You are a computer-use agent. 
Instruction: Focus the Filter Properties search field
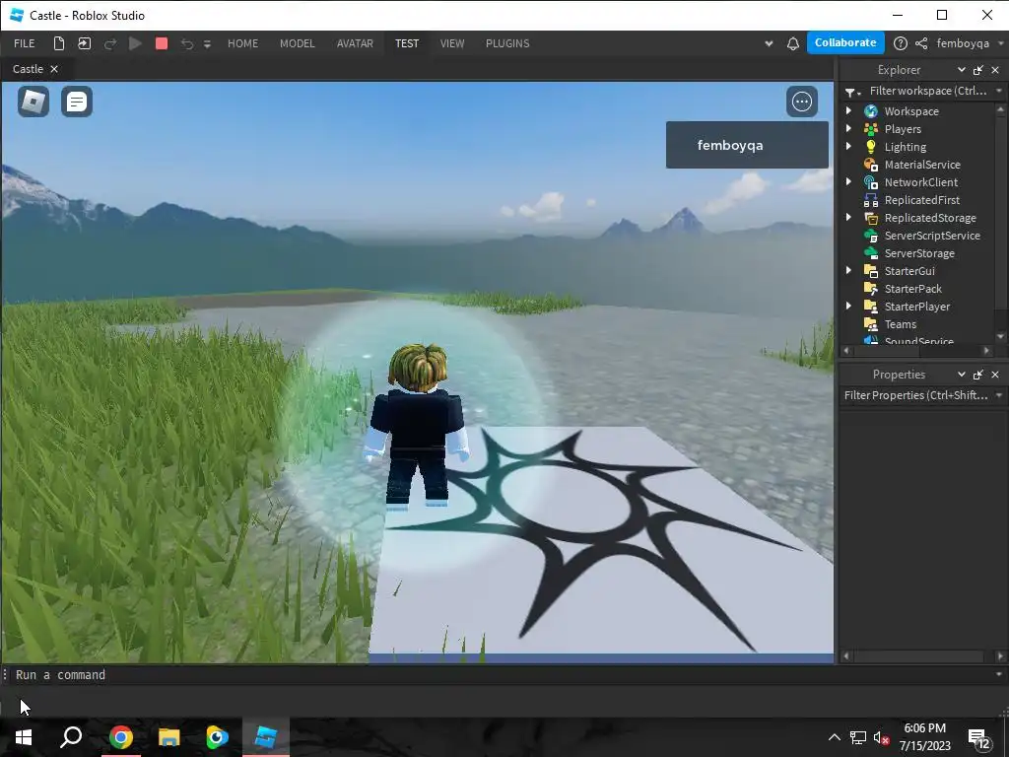pyautogui.click(x=916, y=395)
